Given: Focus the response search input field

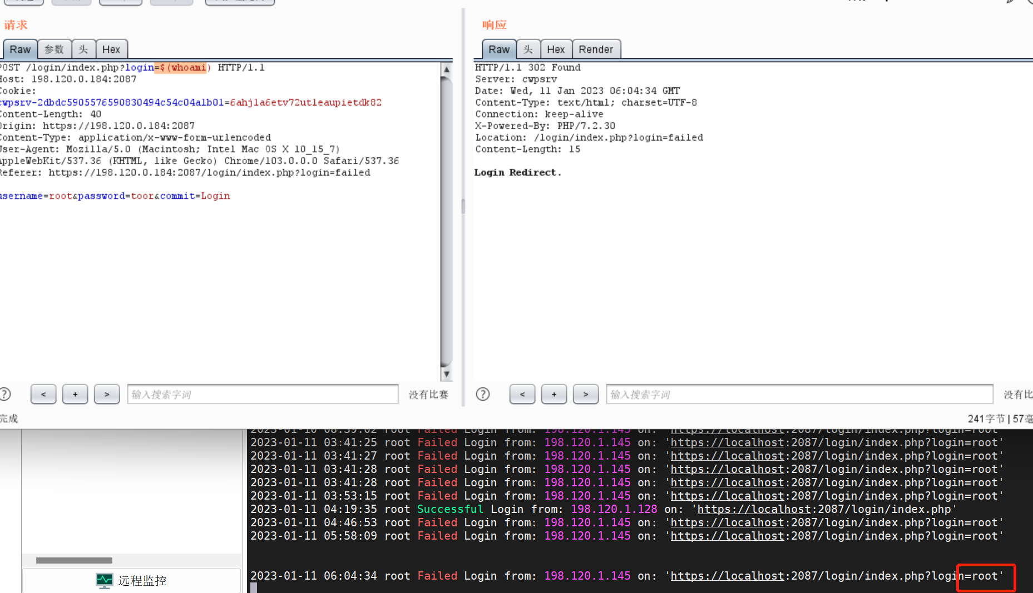Looking at the screenshot, I should [799, 394].
